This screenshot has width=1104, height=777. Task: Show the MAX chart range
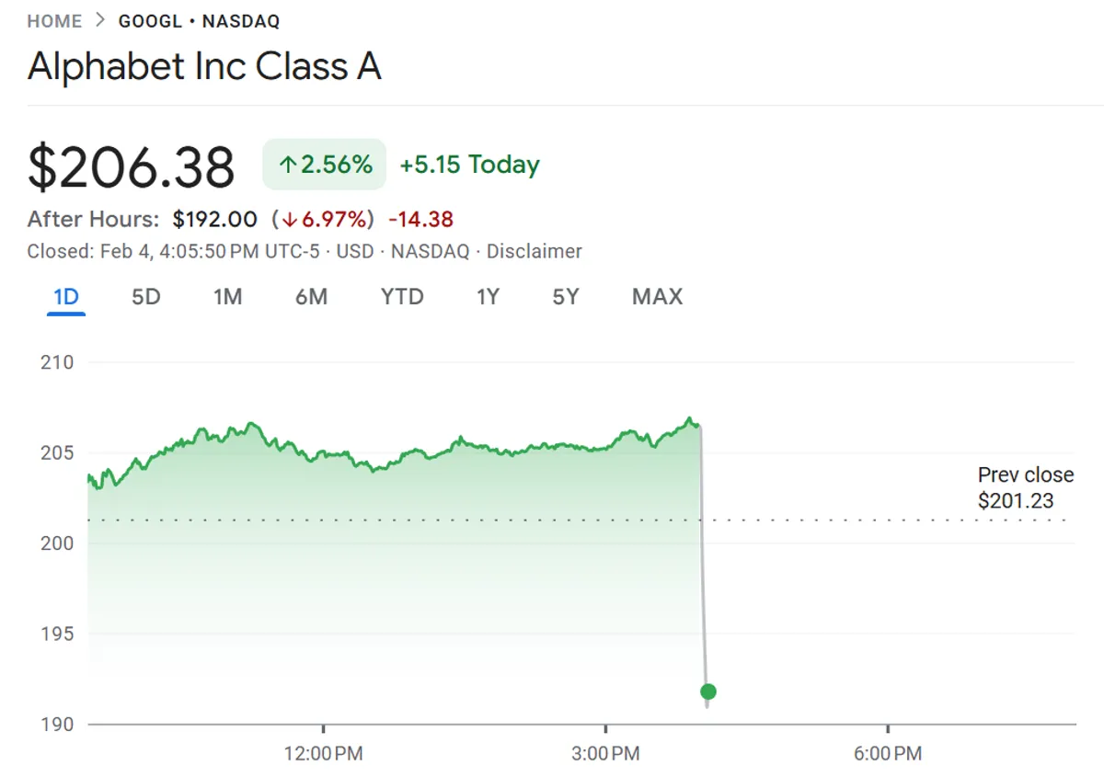click(x=657, y=297)
